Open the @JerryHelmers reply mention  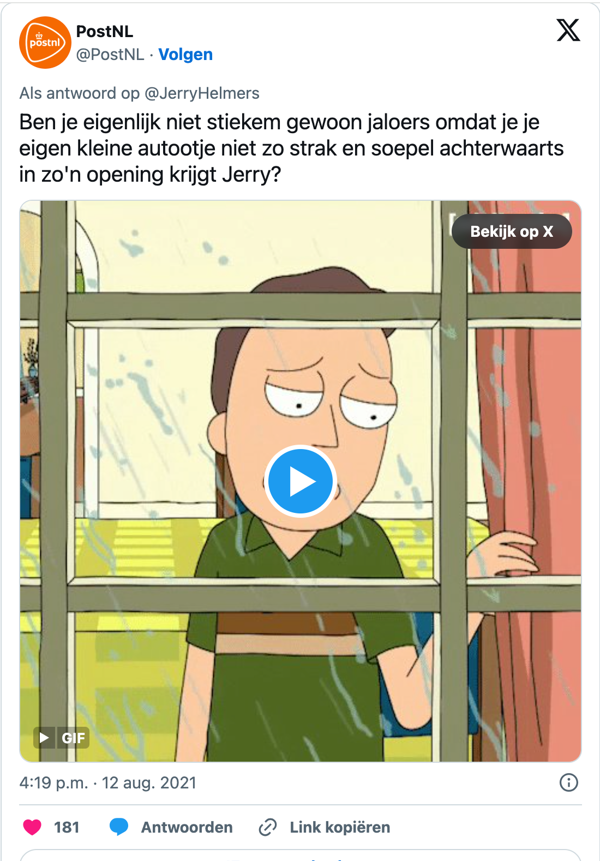(202, 93)
